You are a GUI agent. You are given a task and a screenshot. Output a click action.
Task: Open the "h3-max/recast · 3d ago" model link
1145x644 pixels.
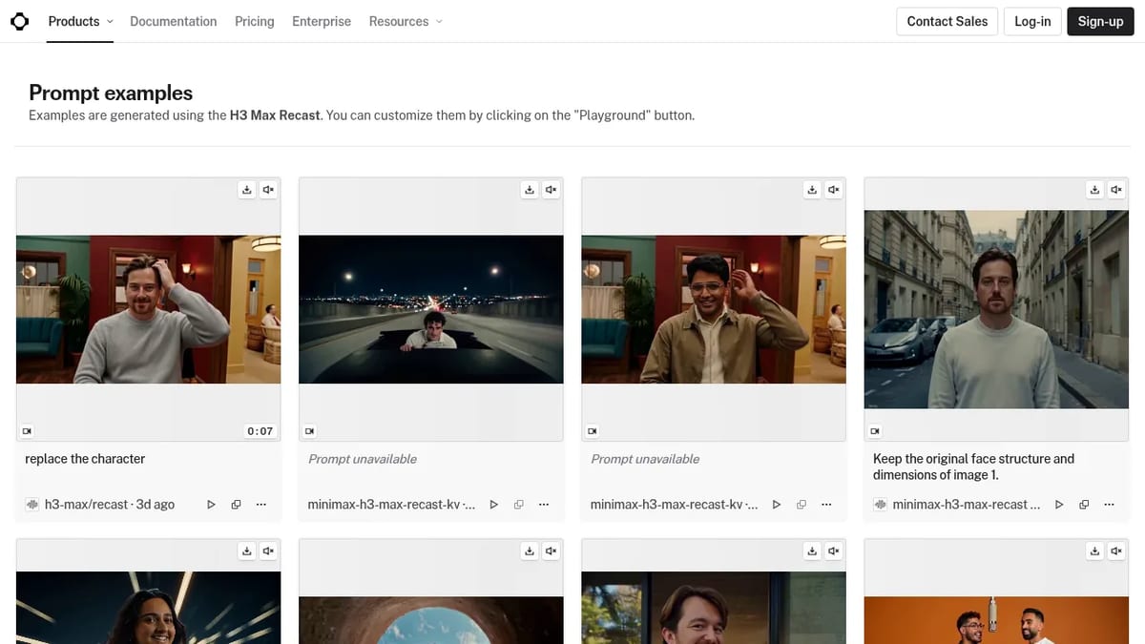pos(110,505)
